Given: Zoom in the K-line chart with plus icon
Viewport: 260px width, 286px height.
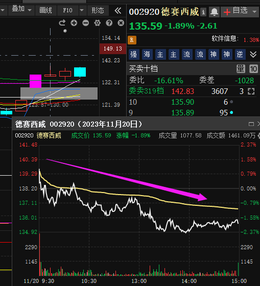Looking at the screenshot, I should [74, 23].
